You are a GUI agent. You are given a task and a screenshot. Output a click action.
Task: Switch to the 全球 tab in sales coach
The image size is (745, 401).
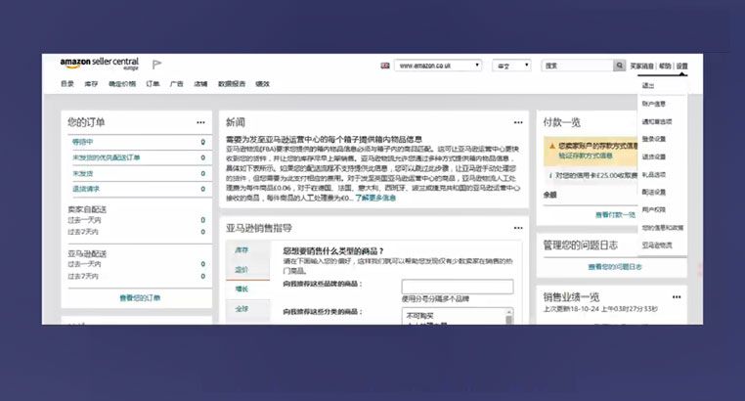click(x=241, y=309)
